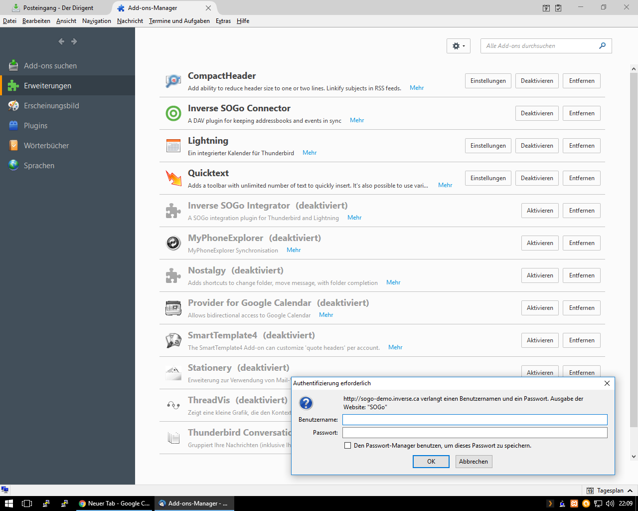Deactivate the CompactHeader extension
Screen dimensions: 638x511
(x=537, y=81)
